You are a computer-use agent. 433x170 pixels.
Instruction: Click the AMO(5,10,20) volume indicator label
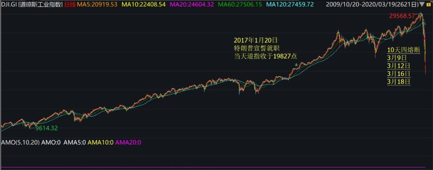tap(20, 142)
